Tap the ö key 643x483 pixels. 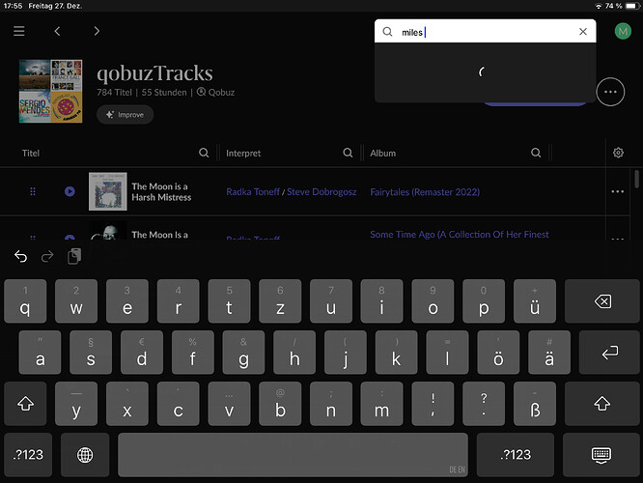(x=498, y=352)
